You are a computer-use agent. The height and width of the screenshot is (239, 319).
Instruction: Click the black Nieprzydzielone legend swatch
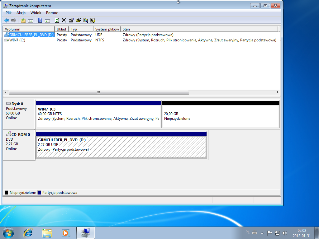(7, 192)
